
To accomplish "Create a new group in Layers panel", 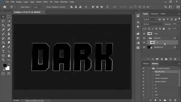I will tap(166, 59).
